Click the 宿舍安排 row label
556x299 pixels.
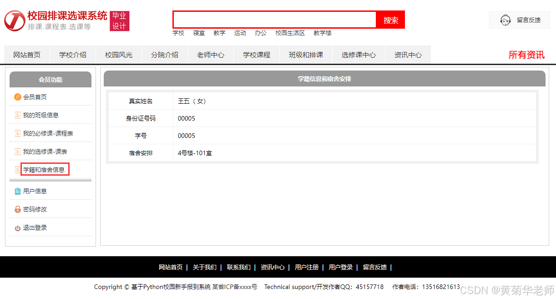tap(141, 153)
